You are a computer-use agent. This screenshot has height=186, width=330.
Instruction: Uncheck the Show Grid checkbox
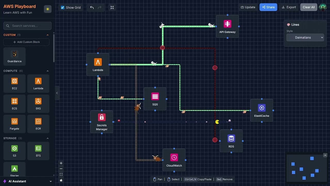pyautogui.click(x=62, y=7)
